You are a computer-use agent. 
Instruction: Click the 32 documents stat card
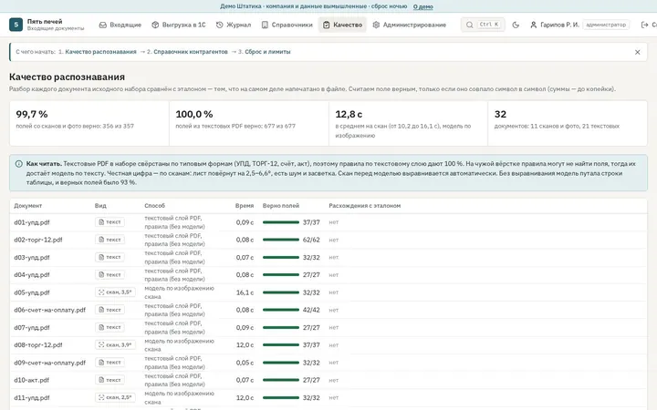568,123
